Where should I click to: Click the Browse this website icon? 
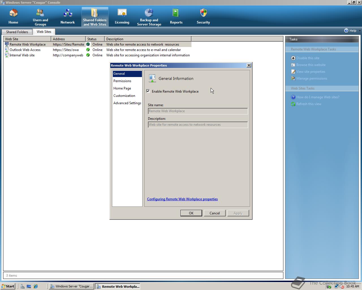pyautogui.click(x=293, y=65)
